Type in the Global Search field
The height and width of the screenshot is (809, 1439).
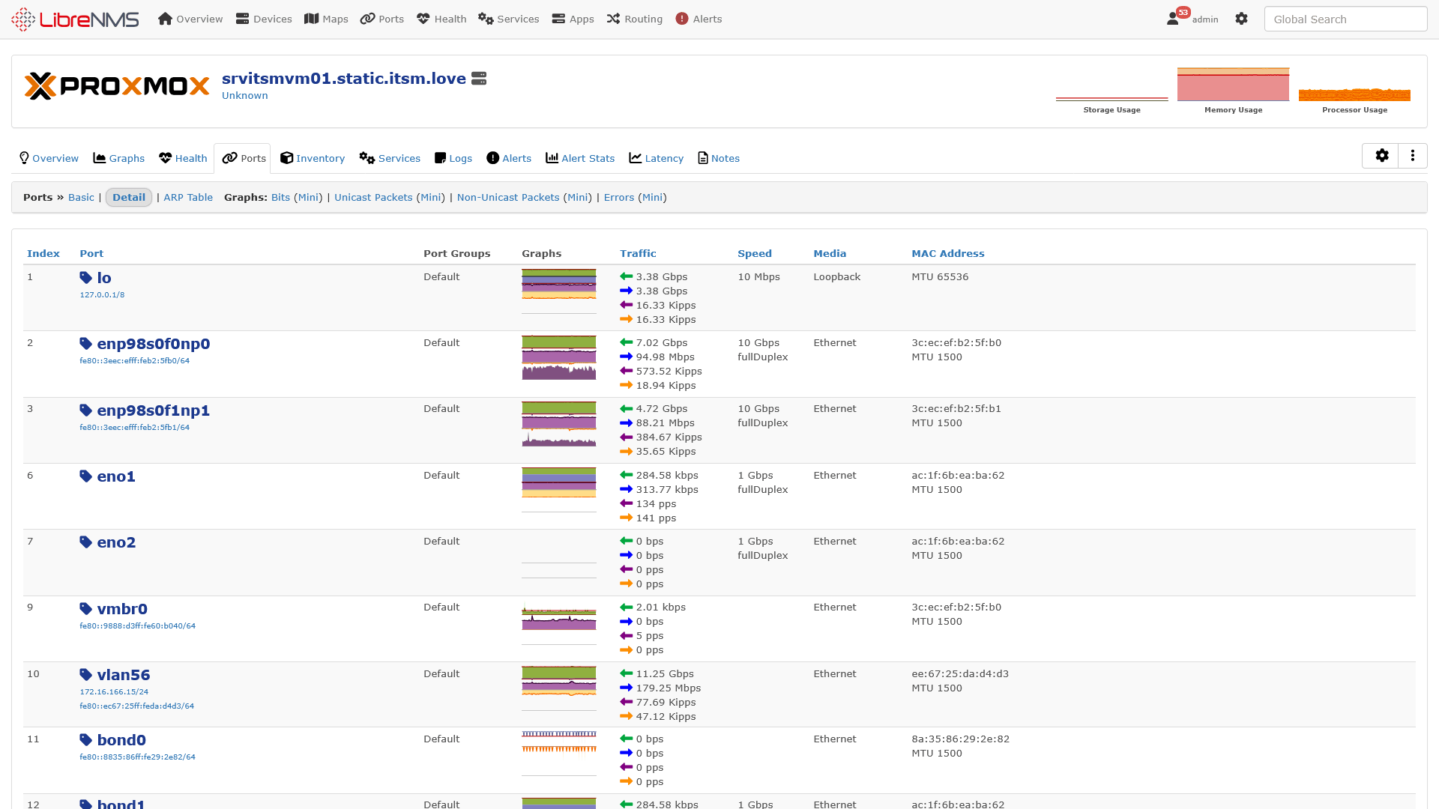pyautogui.click(x=1345, y=19)
